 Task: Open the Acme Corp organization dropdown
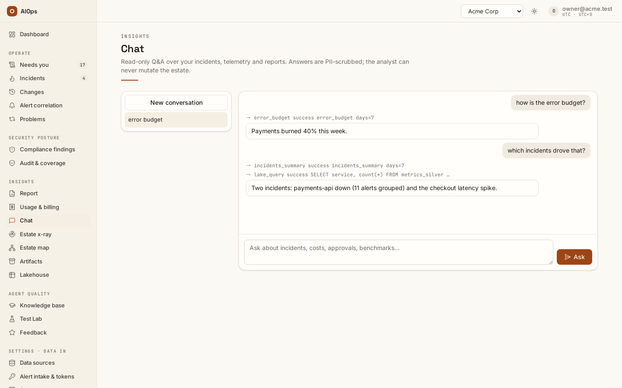click(492, 11)
